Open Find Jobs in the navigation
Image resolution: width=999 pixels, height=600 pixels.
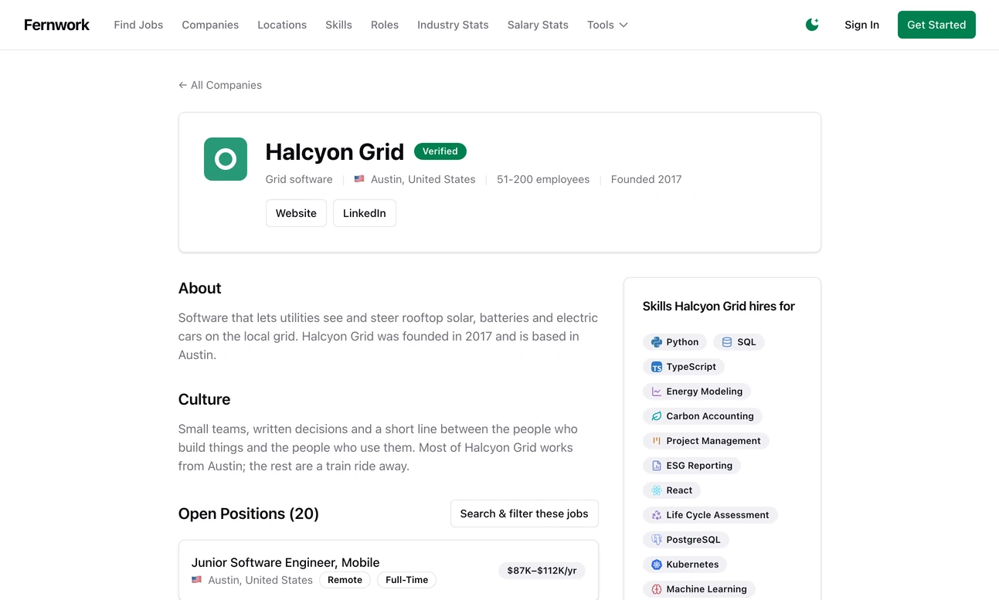[138, 25]
